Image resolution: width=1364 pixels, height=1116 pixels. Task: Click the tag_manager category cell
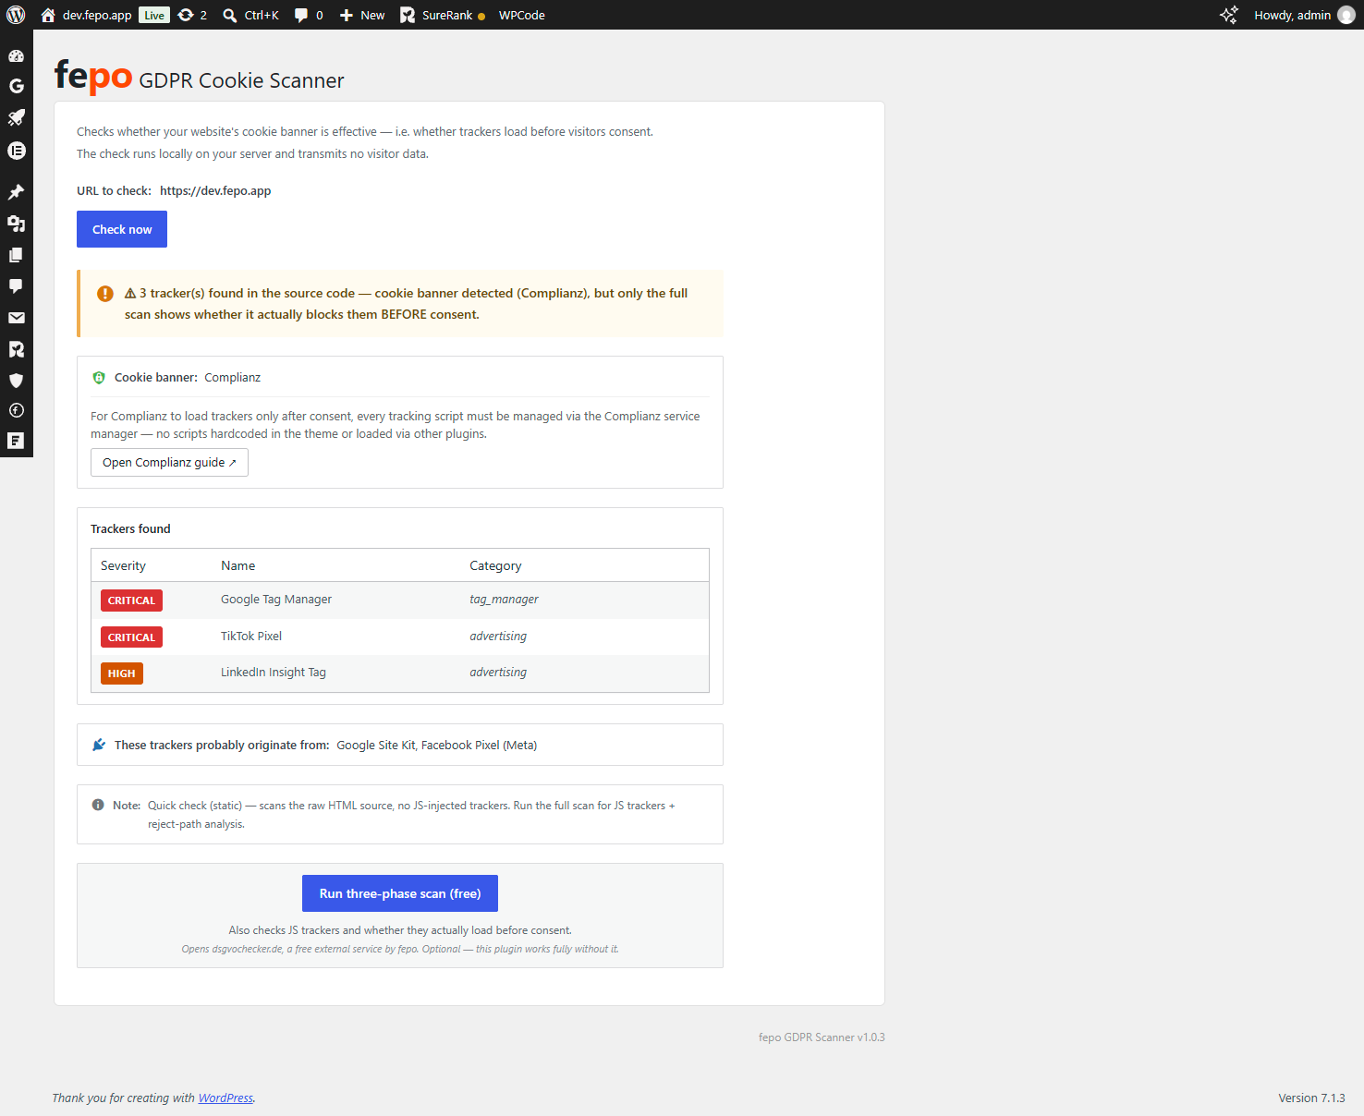pos(504,600)
